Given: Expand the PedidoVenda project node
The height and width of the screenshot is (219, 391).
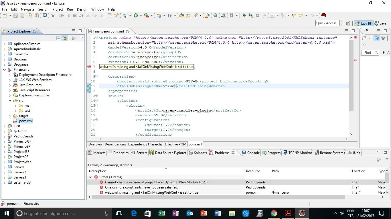Looking at the screenshot, I should 5,136.
